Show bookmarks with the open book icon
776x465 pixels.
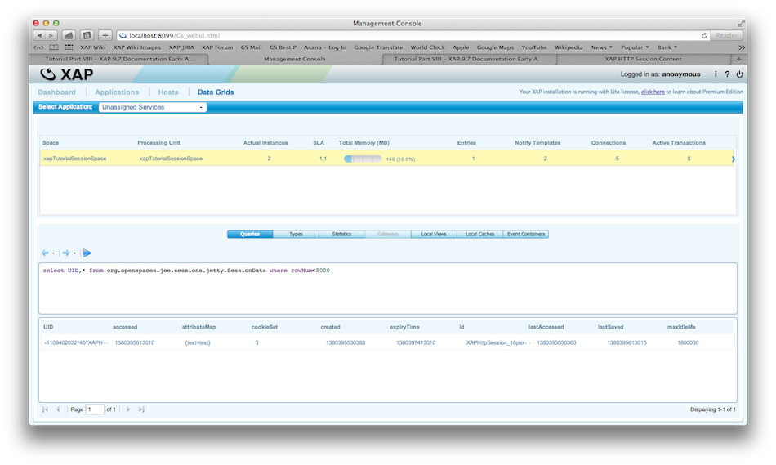pos(54,47)
